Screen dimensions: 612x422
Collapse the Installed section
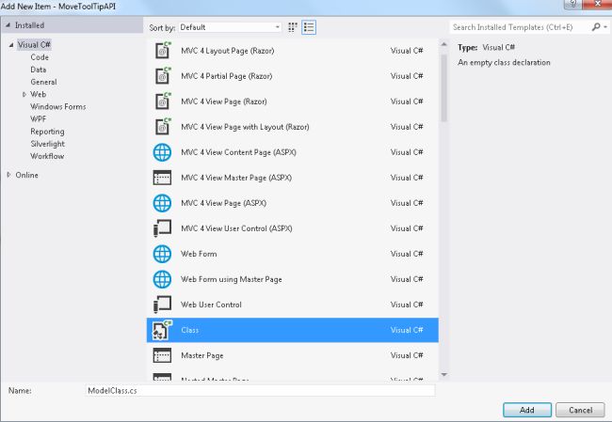(x=8, y=25)
